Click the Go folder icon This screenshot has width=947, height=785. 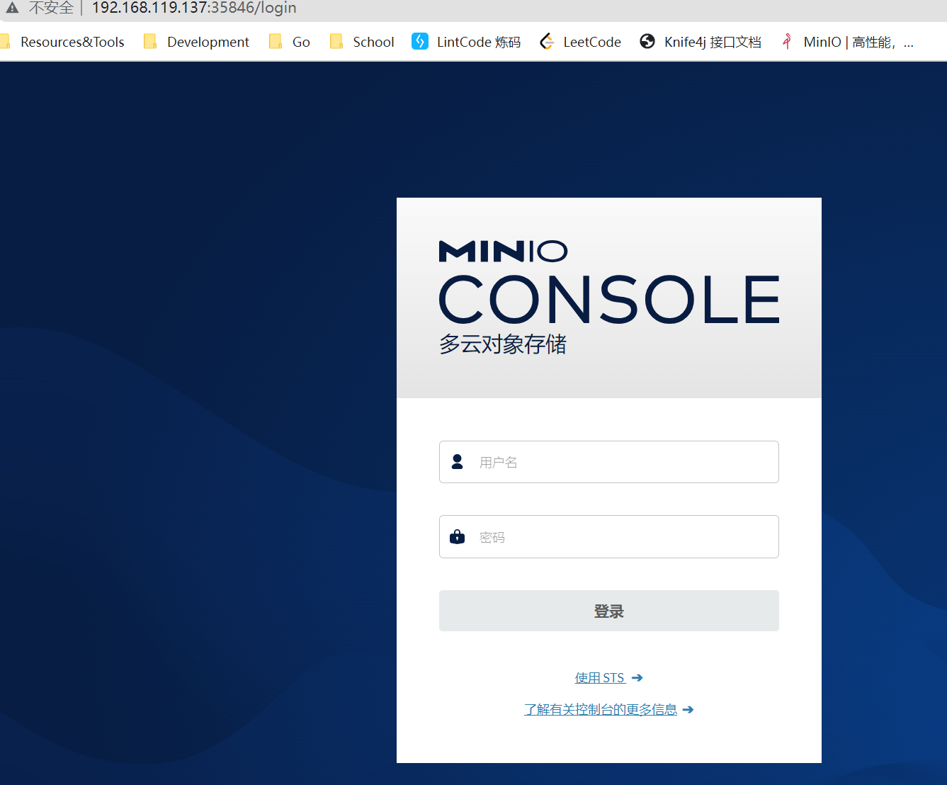276,42
